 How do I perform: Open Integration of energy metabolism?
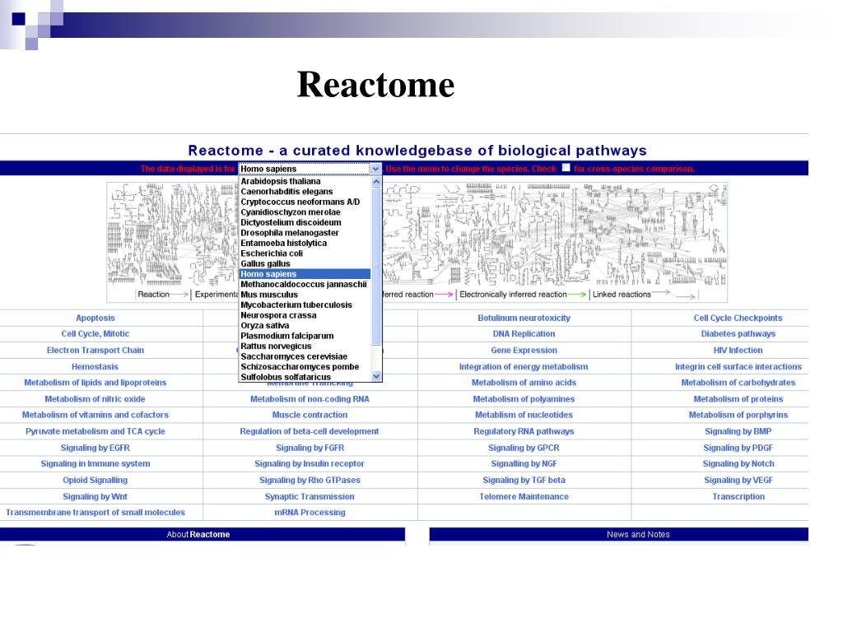click(524, 366)
